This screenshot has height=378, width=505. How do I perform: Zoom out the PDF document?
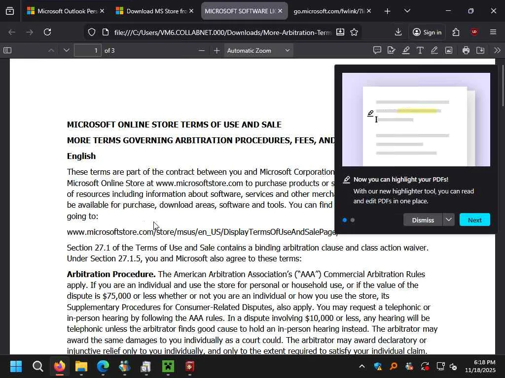pos(202,51)
